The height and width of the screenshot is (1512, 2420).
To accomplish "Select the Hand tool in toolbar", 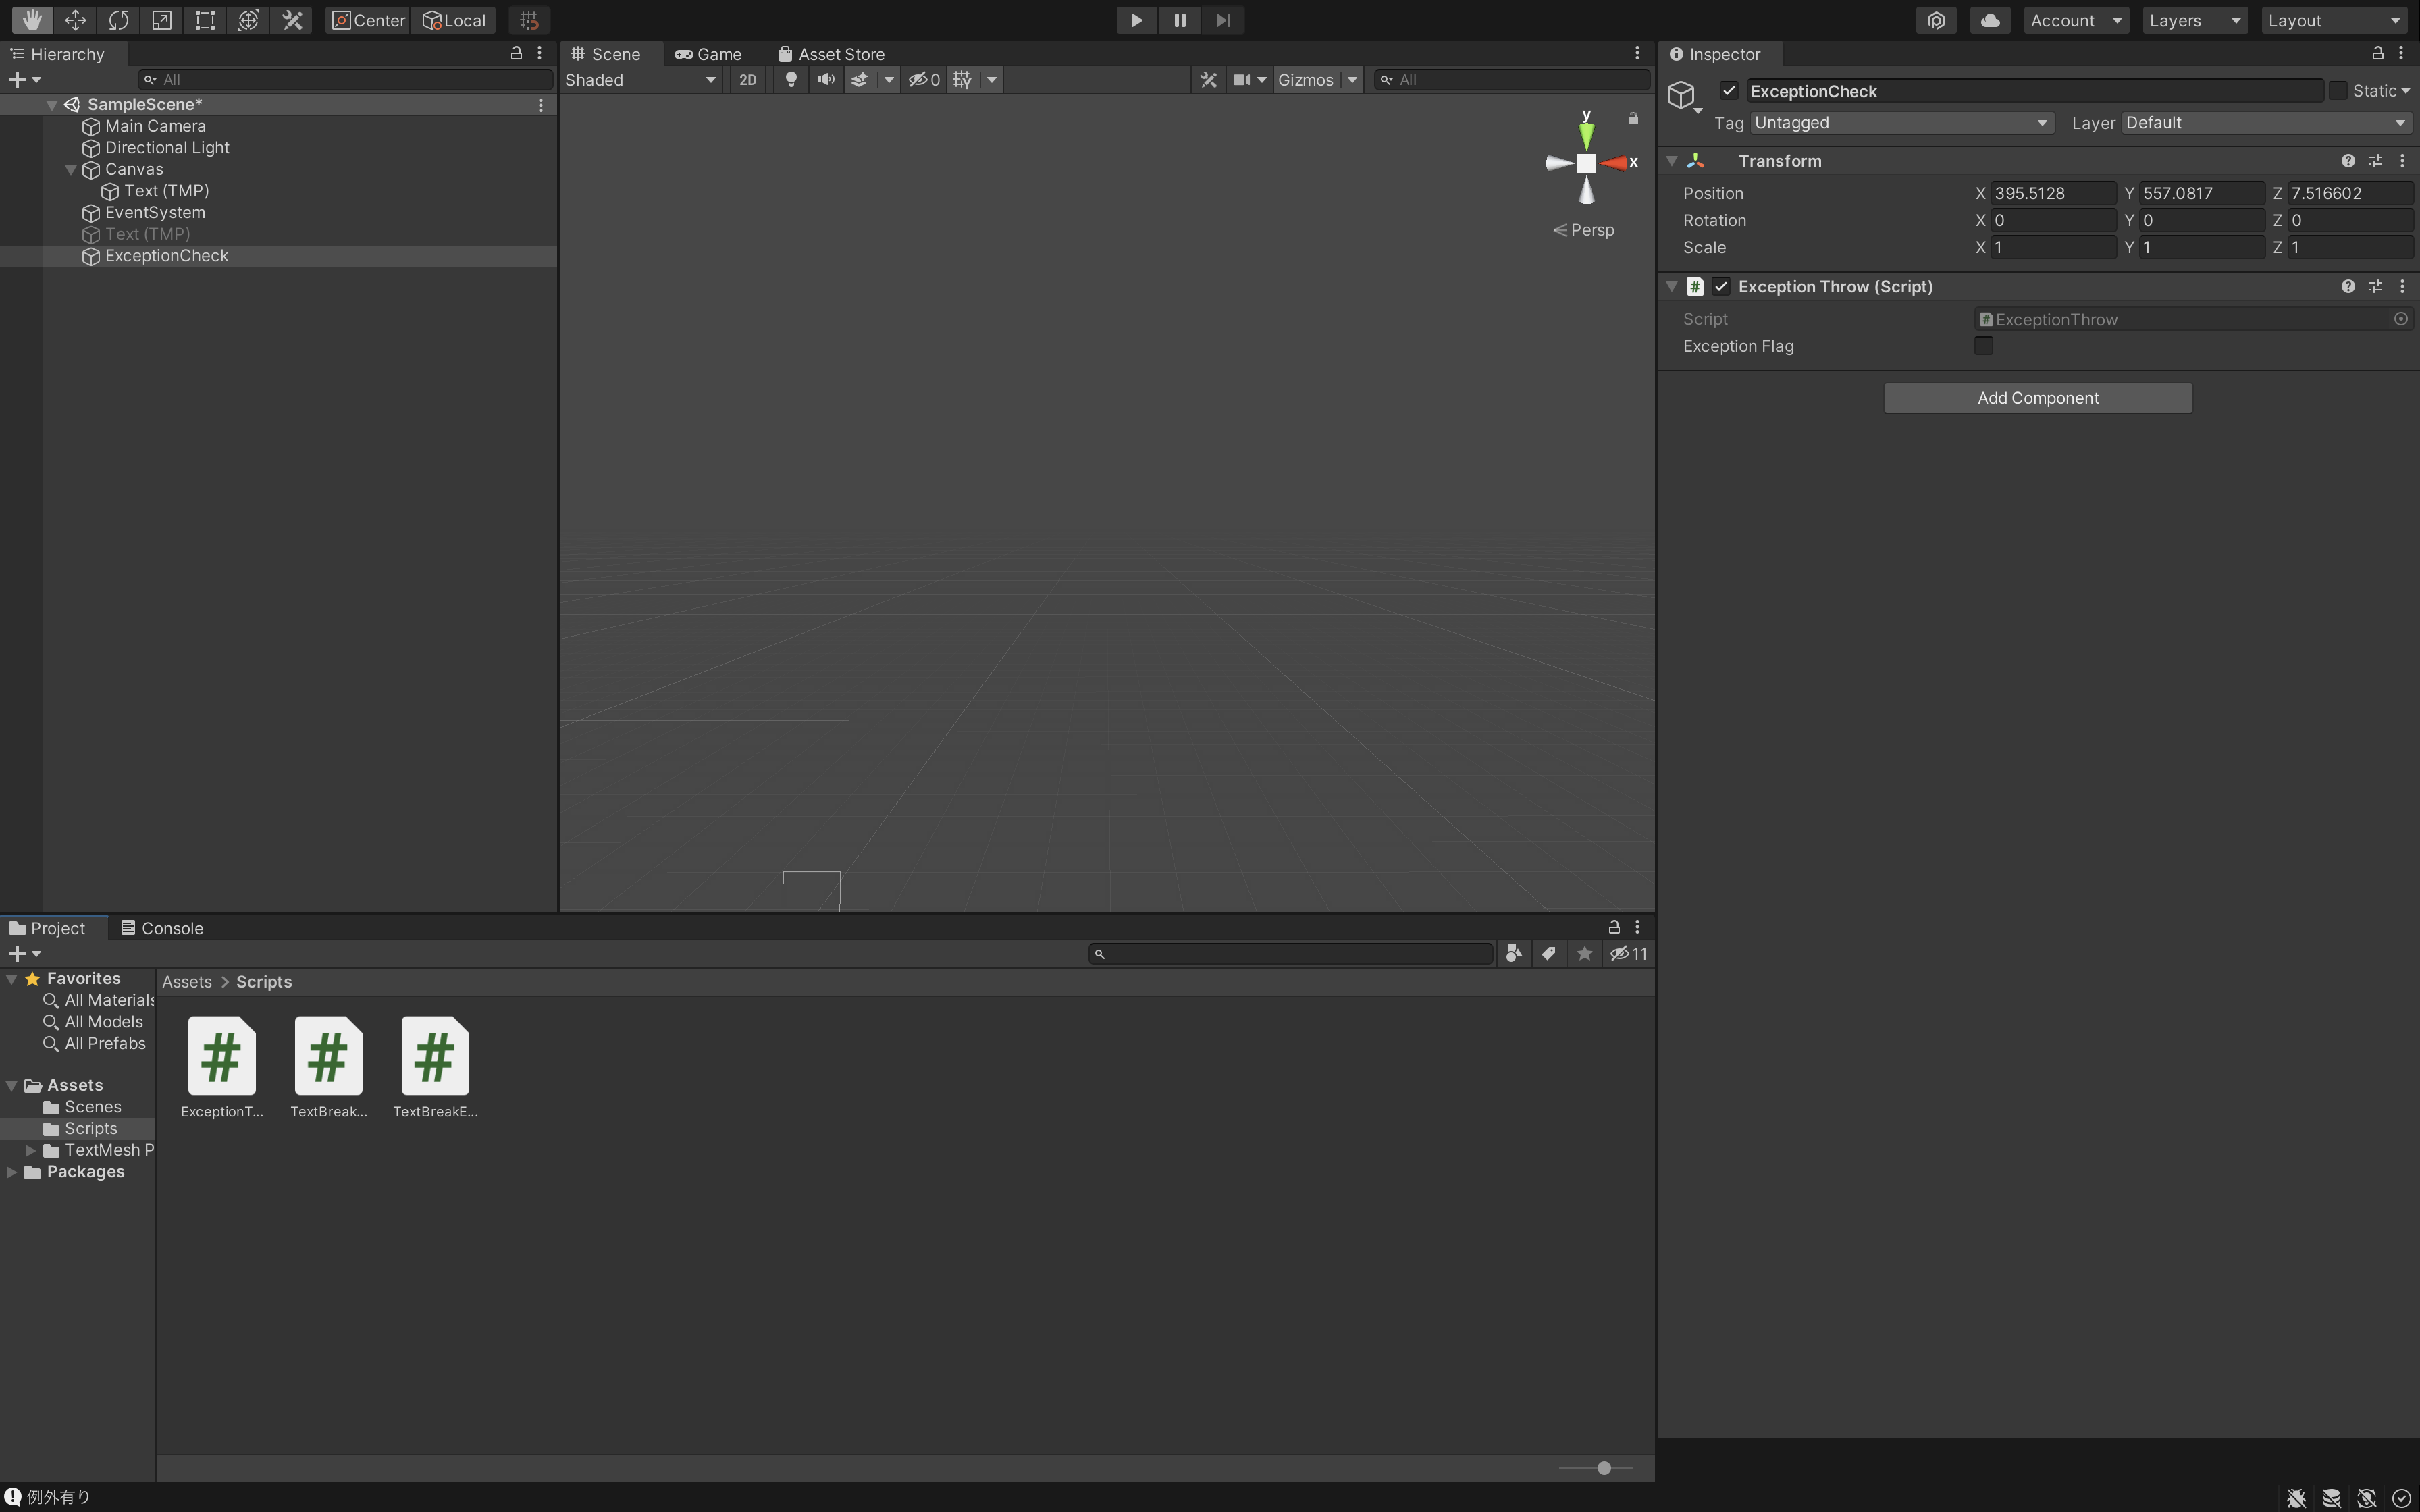I will point(31,20).
